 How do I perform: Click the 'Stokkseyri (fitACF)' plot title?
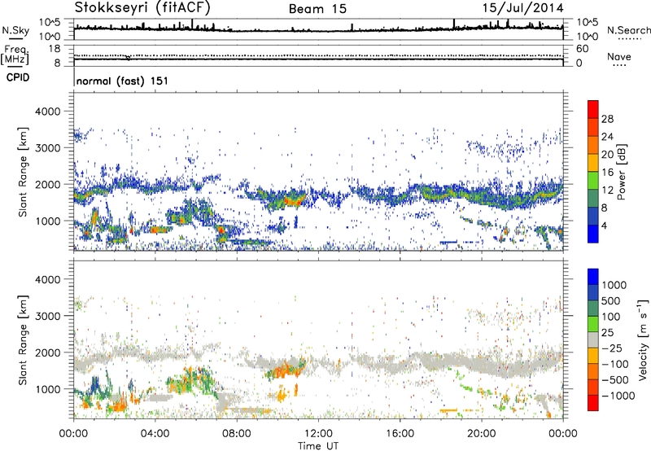tap(142, 8)
